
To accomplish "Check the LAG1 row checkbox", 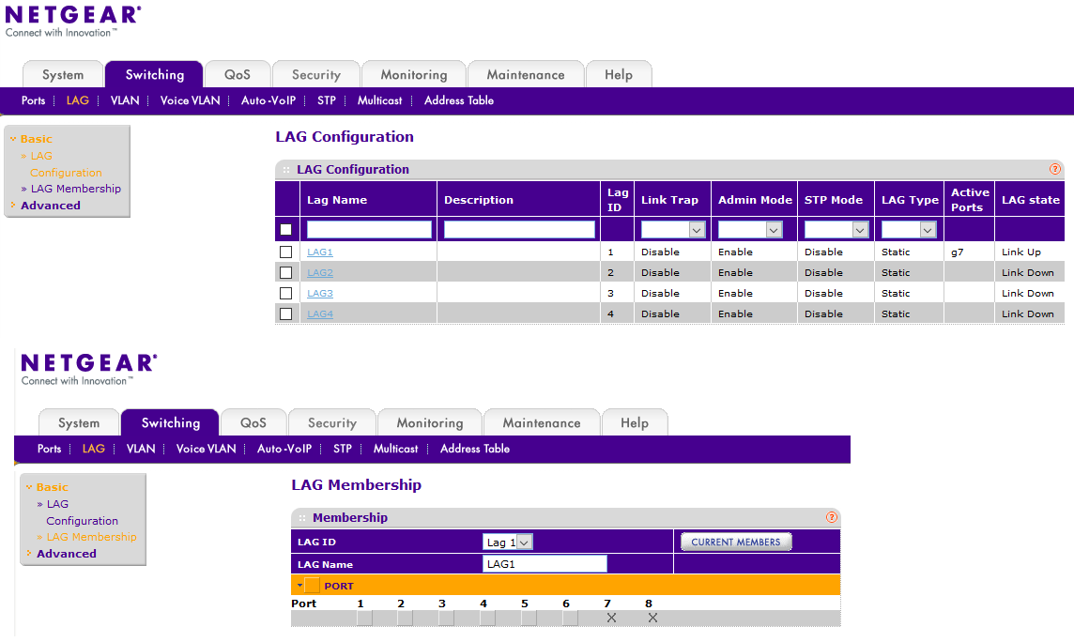I will click(x=285, y=252).
